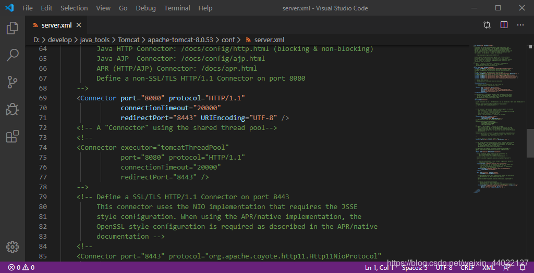Click connectionTimeout="20000" on line 70
The image size is (534, 273).
click(171, 108)
